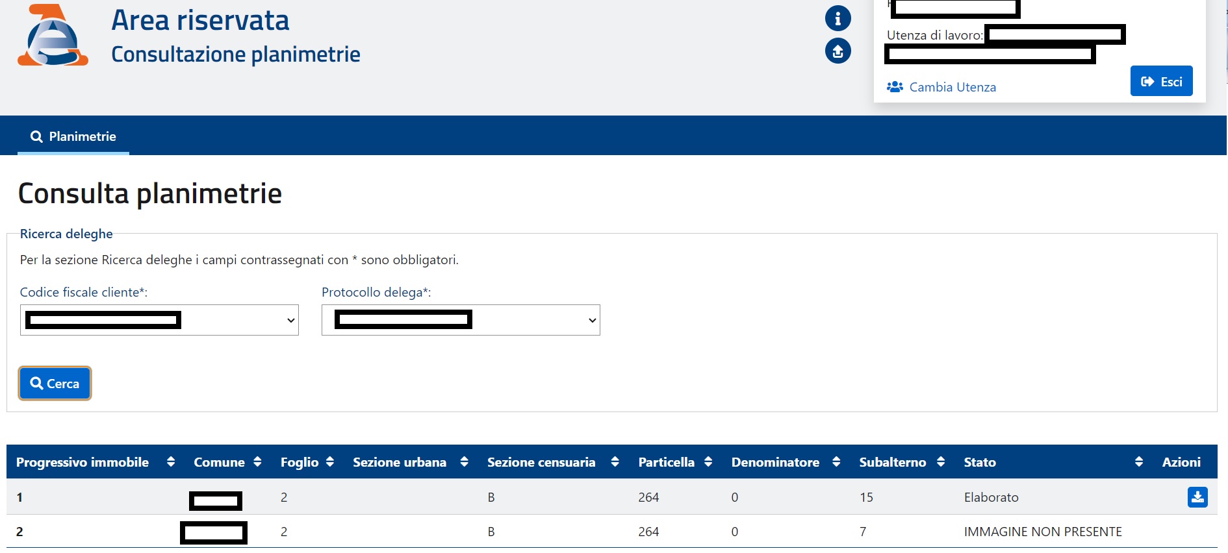1228x553 pixels.
Task: Sort by Sezione urbana column
Action: [x=464, y=462]
